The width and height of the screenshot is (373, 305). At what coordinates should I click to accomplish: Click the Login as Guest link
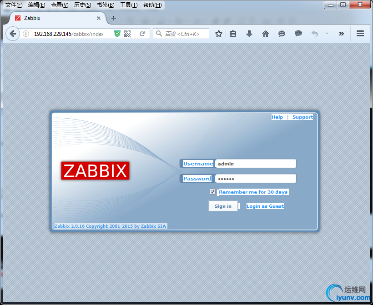[x=265, y=206]
